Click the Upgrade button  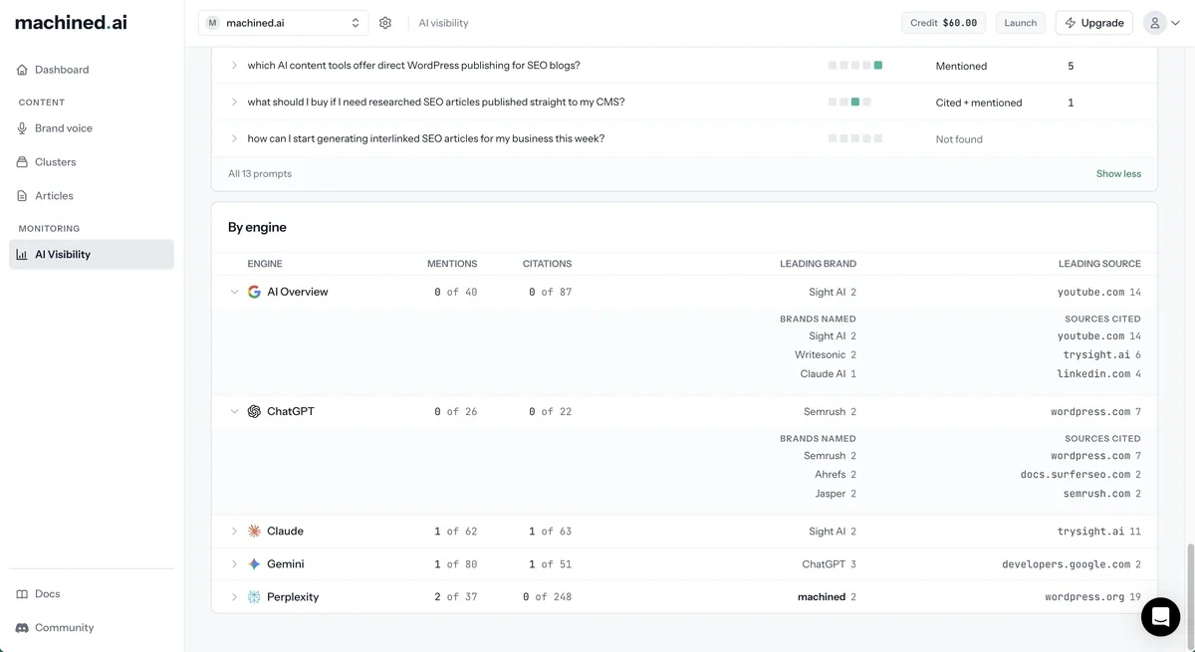(x=1093, y=23)
